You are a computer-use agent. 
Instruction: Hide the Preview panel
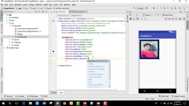pyautogui.click(x=185, y=12)
